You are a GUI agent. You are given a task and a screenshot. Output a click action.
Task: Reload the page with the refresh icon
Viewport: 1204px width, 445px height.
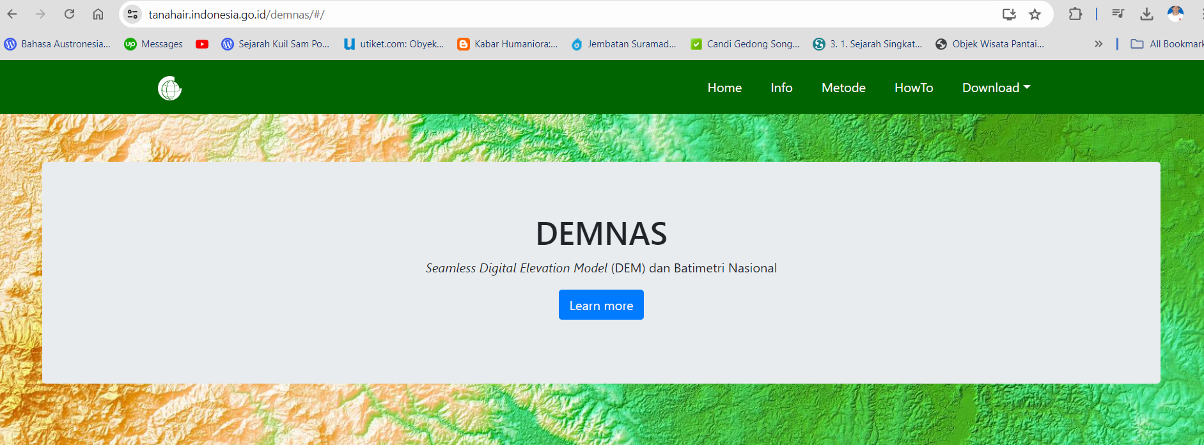pos(69,14)
